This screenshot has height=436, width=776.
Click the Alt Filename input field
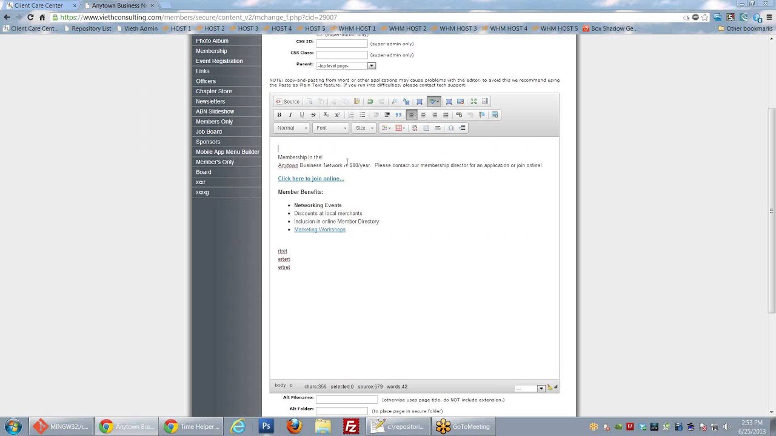pos(346,400)
